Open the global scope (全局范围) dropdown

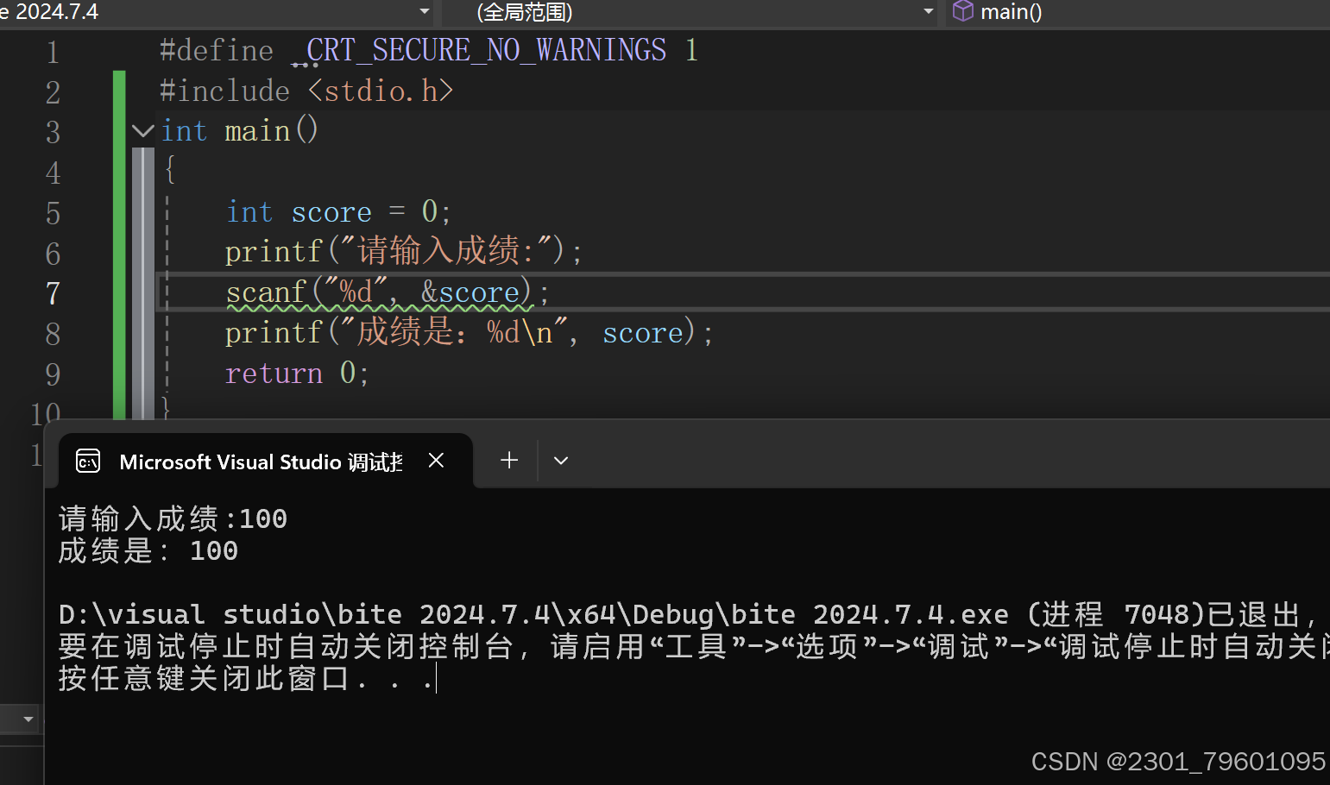[690, 12]
